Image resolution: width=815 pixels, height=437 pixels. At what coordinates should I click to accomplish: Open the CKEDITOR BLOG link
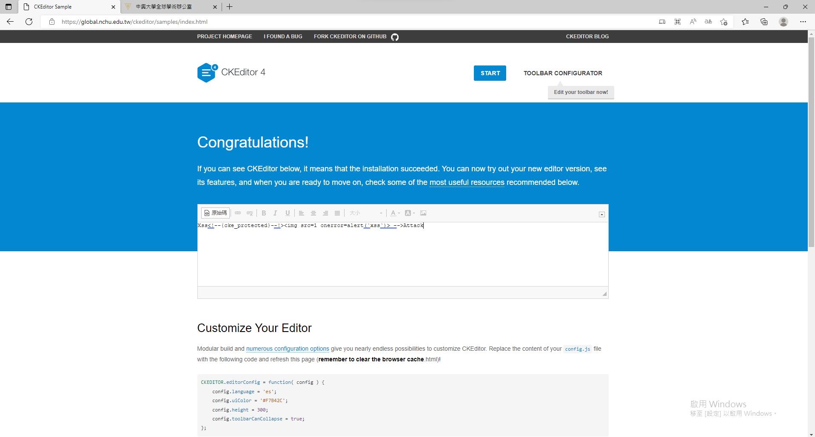pos(587,37)
